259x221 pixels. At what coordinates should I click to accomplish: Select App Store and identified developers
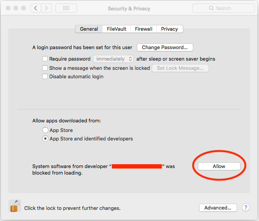tap(45, 139)
